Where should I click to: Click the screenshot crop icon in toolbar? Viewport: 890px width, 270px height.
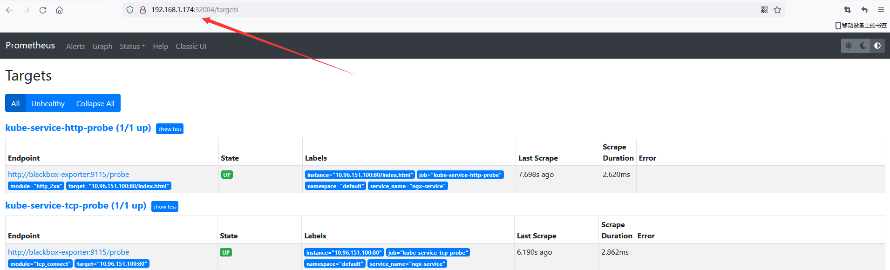(848, 10)
